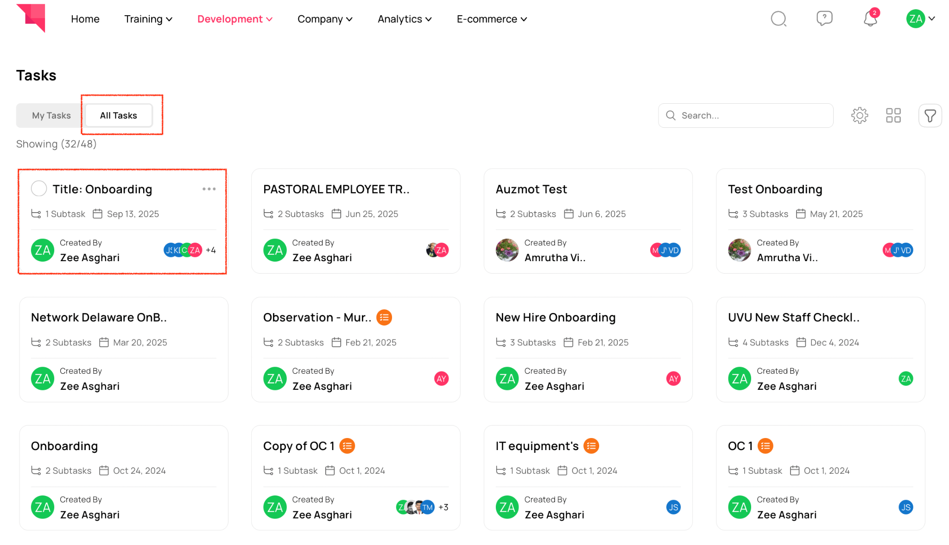Open the filter funnel icon
Screen dimensions: 949x545
tap(930, 115)
